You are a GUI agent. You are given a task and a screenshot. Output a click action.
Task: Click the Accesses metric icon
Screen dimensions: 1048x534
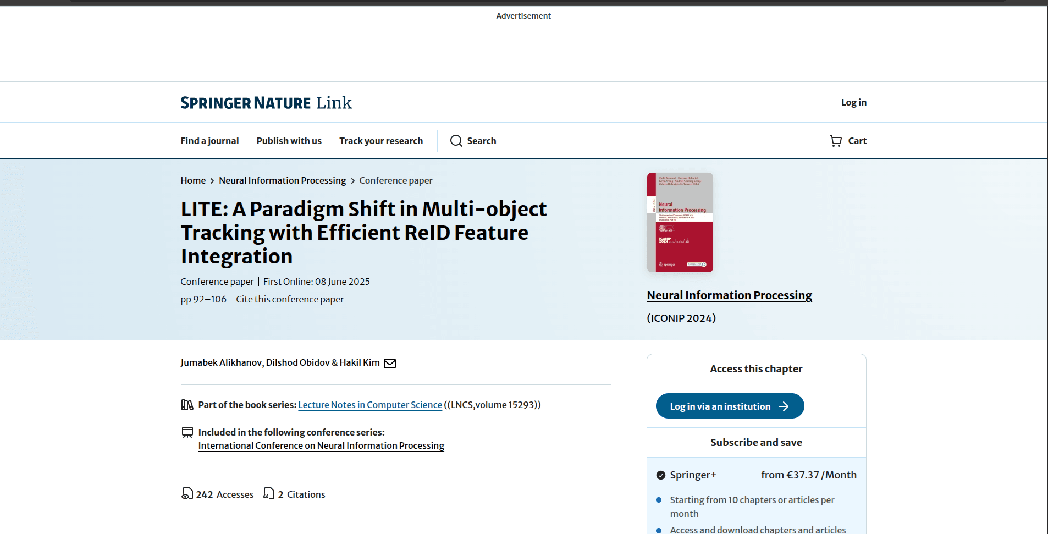[x=187, y=494]
